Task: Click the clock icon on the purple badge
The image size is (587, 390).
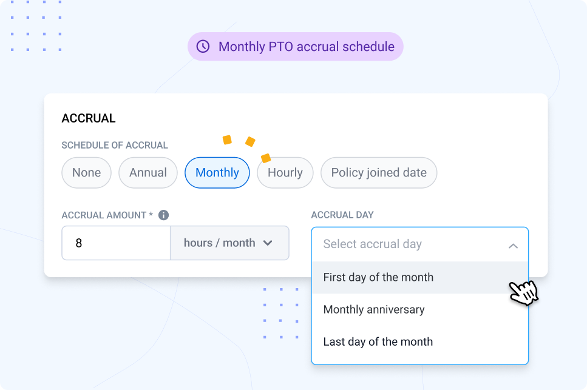Action: click(203, 46)
